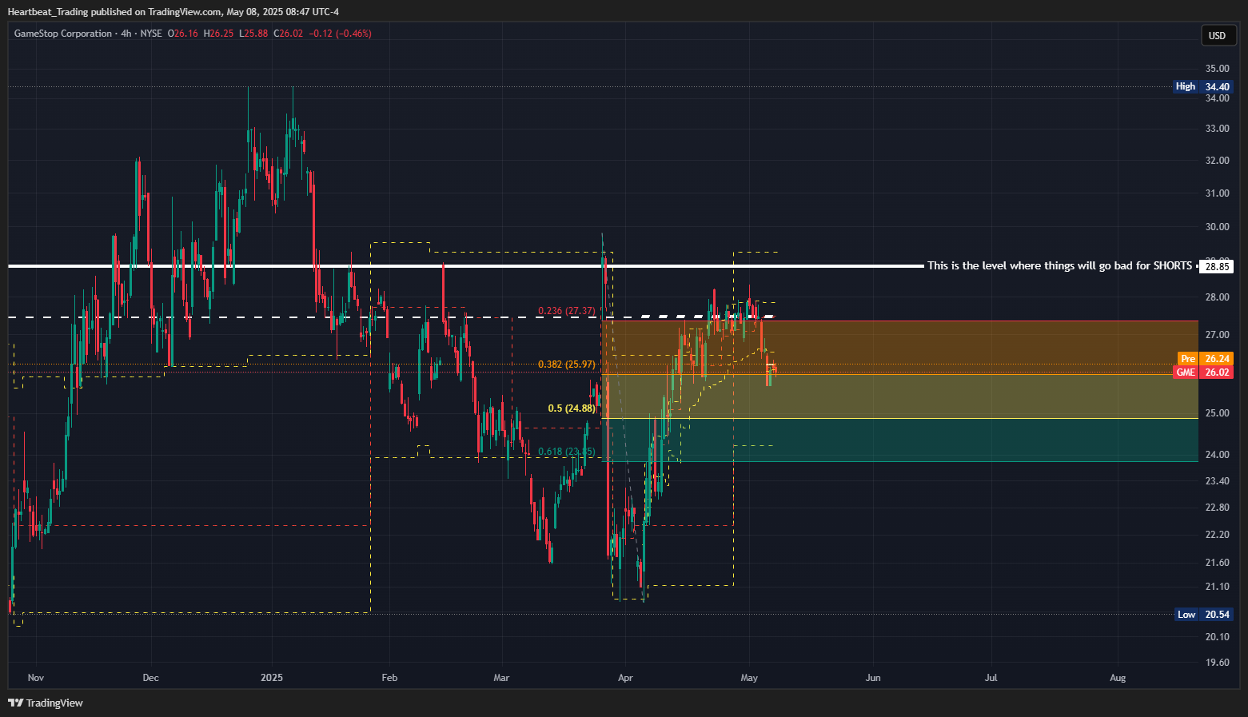Click the Jul label on time axis
Screen dimensions: 1248x717
click(991, 678)
